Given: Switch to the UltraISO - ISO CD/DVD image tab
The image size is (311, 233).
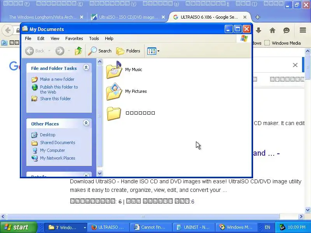Looking at the screenshot, I should (x=128, y=17).
